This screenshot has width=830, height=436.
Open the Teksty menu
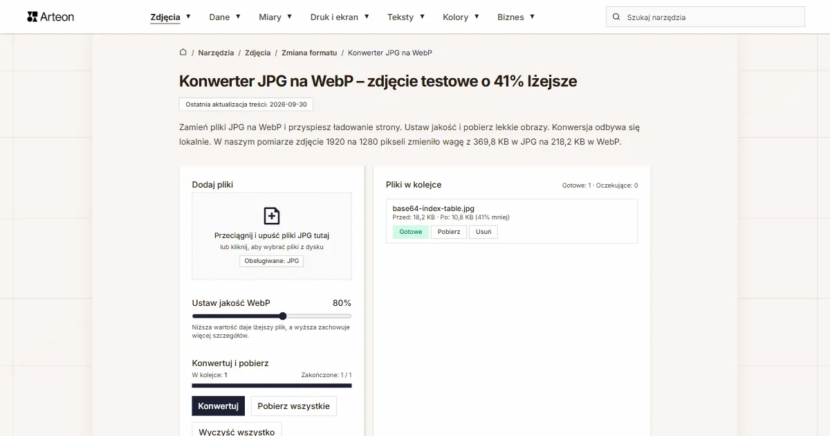coord(400,17)
